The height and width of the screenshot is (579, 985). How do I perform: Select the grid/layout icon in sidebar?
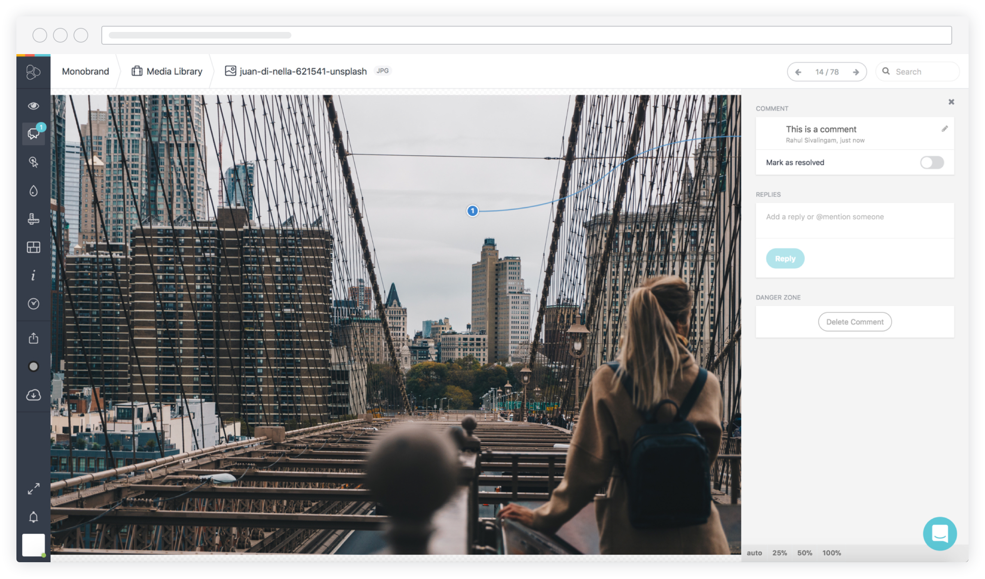tap(33, 247)
